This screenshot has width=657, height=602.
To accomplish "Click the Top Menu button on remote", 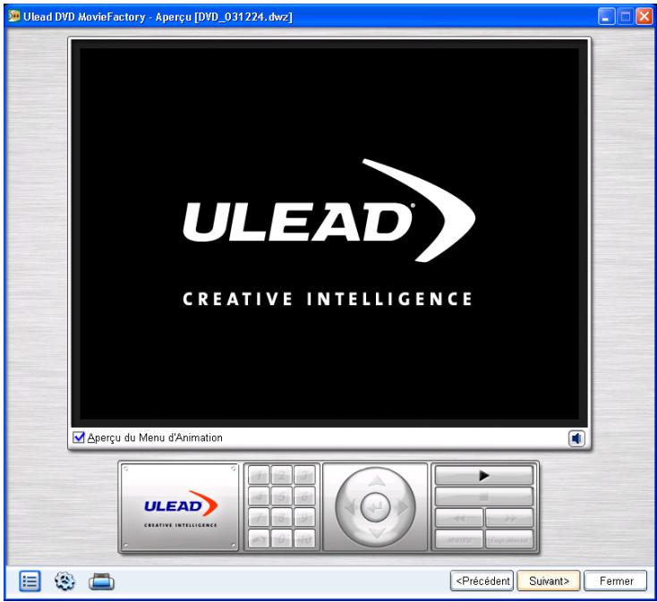I will coord(509,539).
